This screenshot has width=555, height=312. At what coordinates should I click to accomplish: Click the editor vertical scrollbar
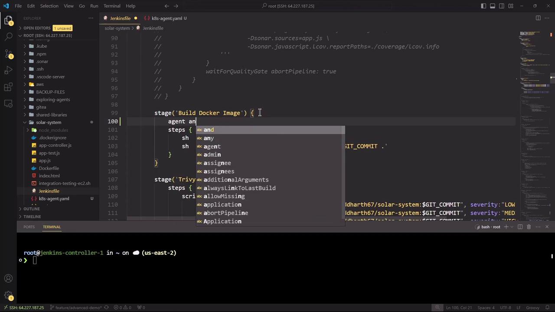coord(552,126)
